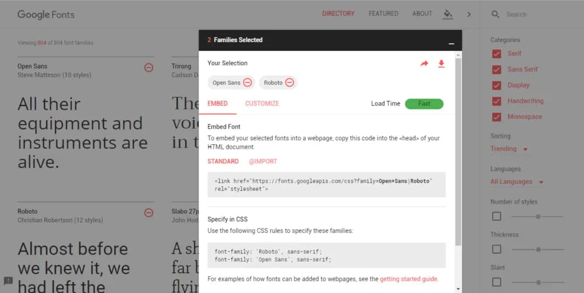Select the STANDARD embed option
The image size is (584, 293).
point(223,161)
